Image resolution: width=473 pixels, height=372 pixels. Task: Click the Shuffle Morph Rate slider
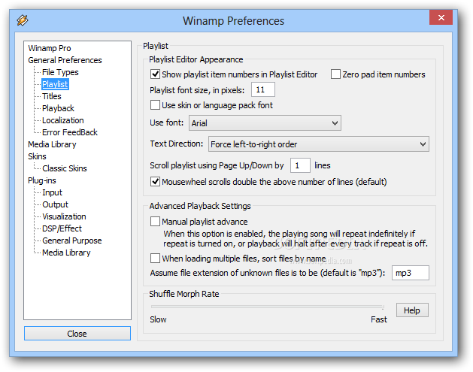click(x=268, y=307)
